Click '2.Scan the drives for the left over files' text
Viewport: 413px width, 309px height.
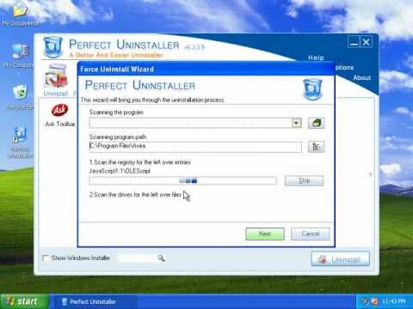(x=135, y=195)
